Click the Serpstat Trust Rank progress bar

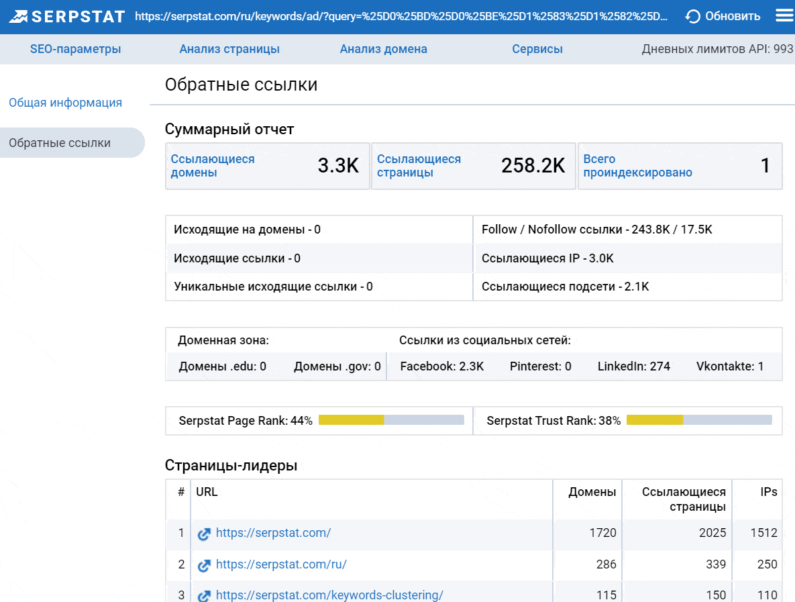(699, 420)
